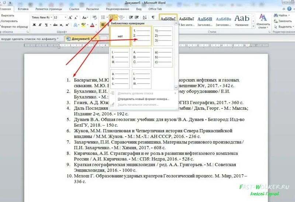The image size is (295, 202).
Task: Toggle bold (Ж) formatting
Action: pyautogui.click(x=34, y=25)
